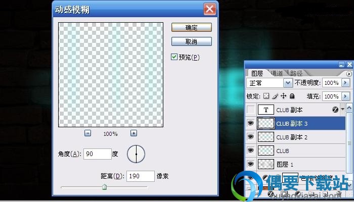Click the opacity 100% value field

click(332, 83)
